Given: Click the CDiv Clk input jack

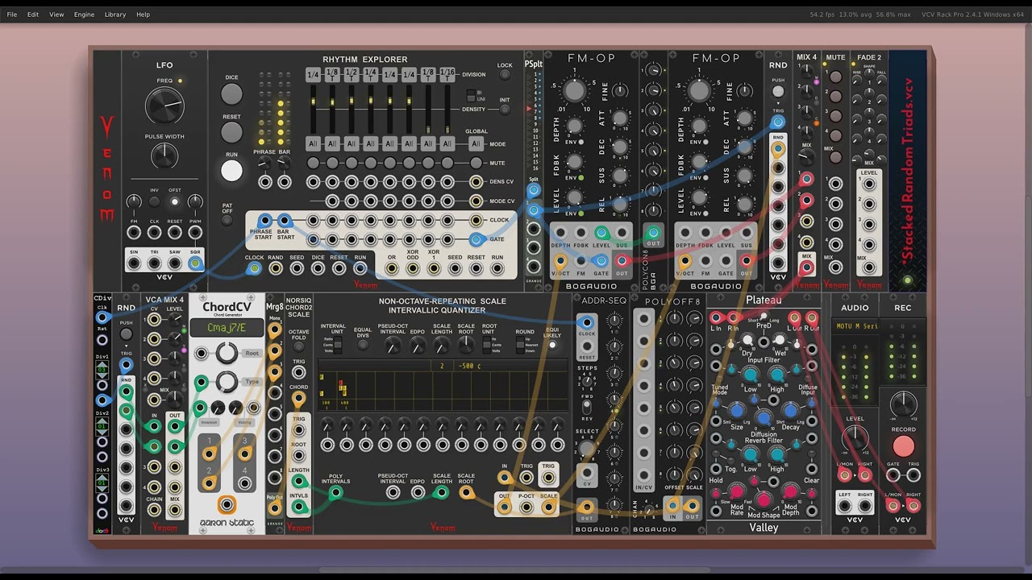Looking at the screenshot, I should (102, 318).
